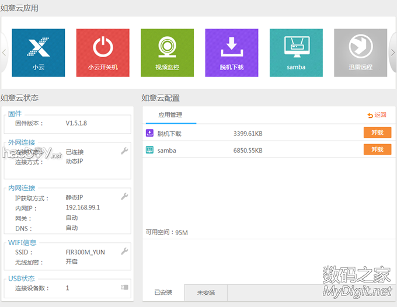
Task: Uninstall samba with 卸载 button
Action: point(377,149)
